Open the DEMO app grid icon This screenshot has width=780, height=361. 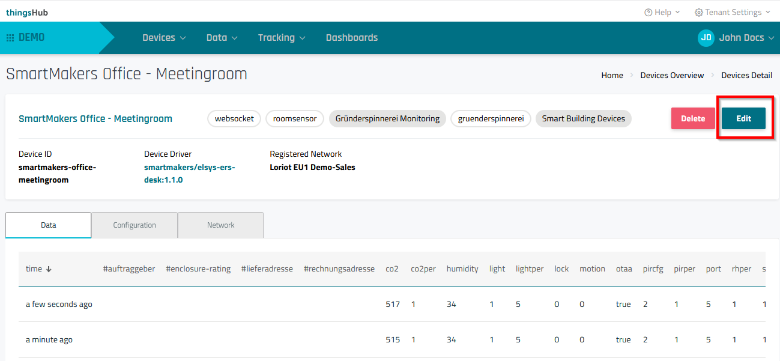click(10, 38)
